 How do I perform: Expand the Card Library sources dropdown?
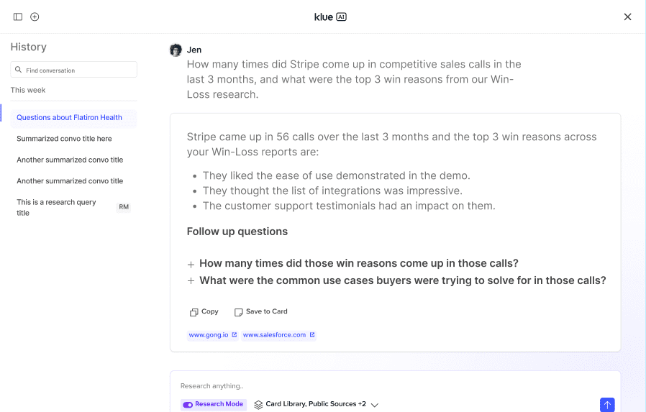tap(375, 405)
